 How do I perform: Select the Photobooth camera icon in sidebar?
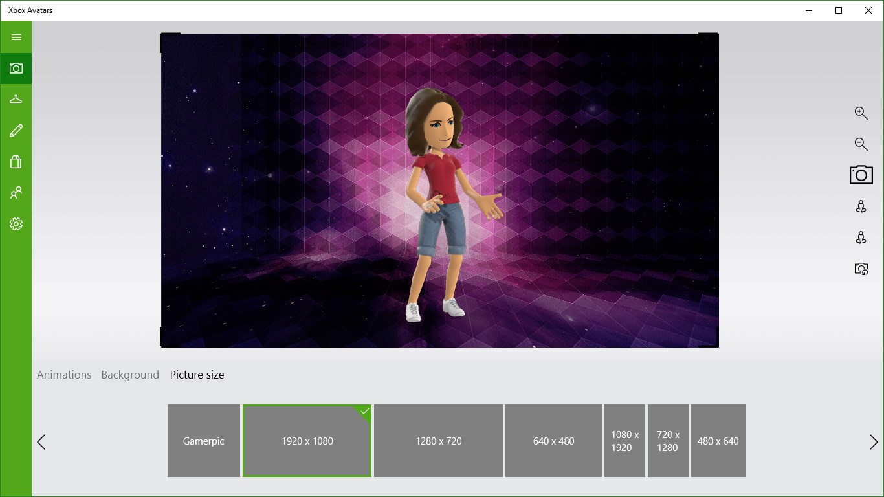click(x=16, y=68)
